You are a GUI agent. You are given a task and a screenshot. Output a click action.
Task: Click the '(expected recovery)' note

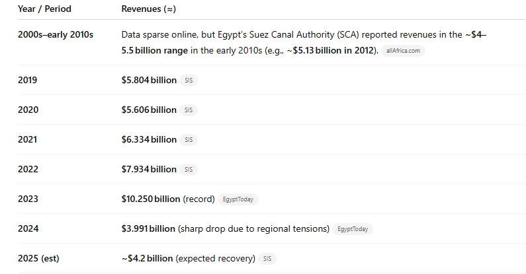[216, 259]
